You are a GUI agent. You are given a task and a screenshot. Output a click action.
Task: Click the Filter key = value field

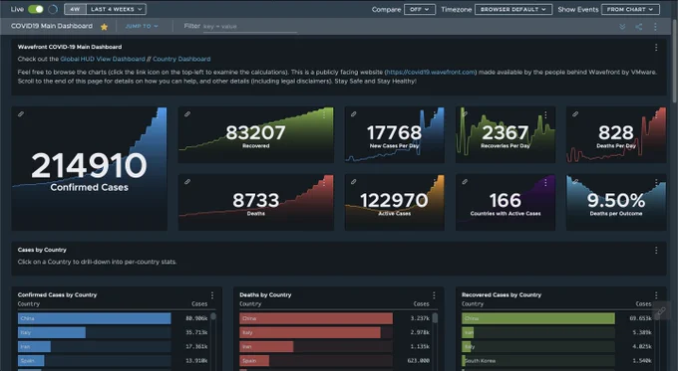coord(250,26)
